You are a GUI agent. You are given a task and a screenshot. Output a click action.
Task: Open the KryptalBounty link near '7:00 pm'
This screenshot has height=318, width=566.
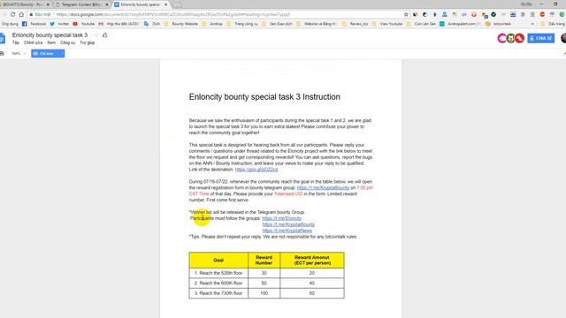tap(323, 188)
